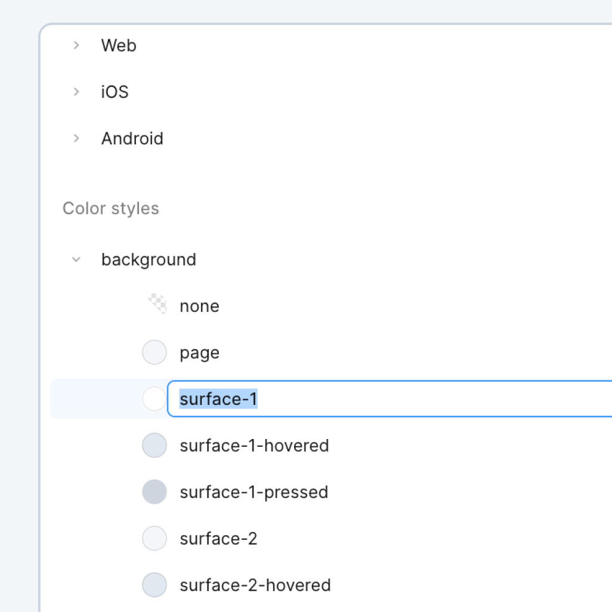612x612 pixels.
Task: Expand the Web group chevron
Action: coord(76,45)
